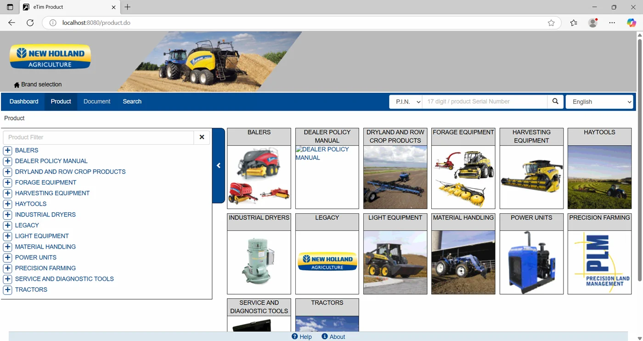
Task: Open the PRECISION FARMING PLM card
Action: click(x=599, y=254)
